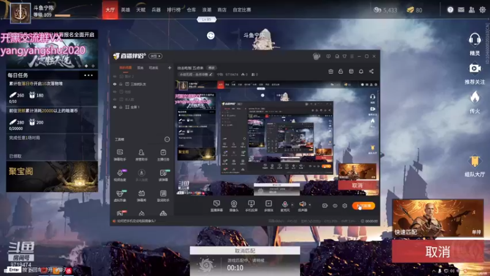
Task: Add a 多媒体 media source
Action: (x=268, y=206)
